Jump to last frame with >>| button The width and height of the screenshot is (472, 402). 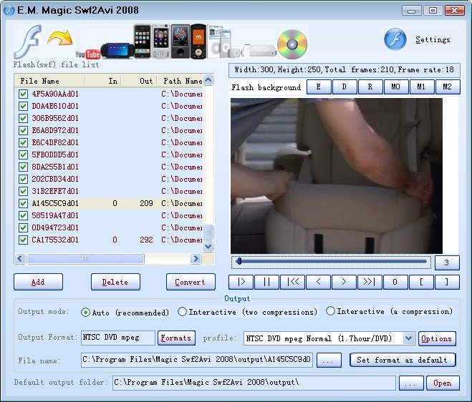370,282
